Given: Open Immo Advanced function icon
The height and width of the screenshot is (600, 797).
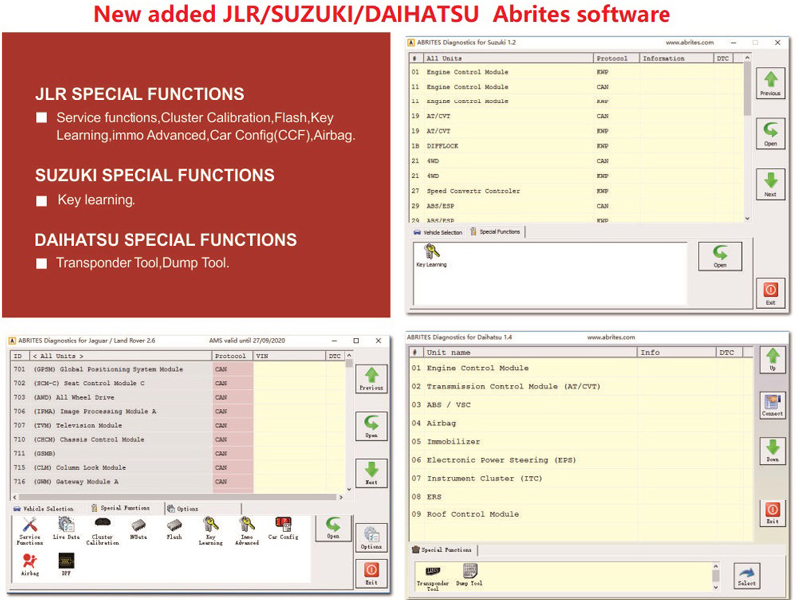Looking at the screenshot, I should point(247,531).
